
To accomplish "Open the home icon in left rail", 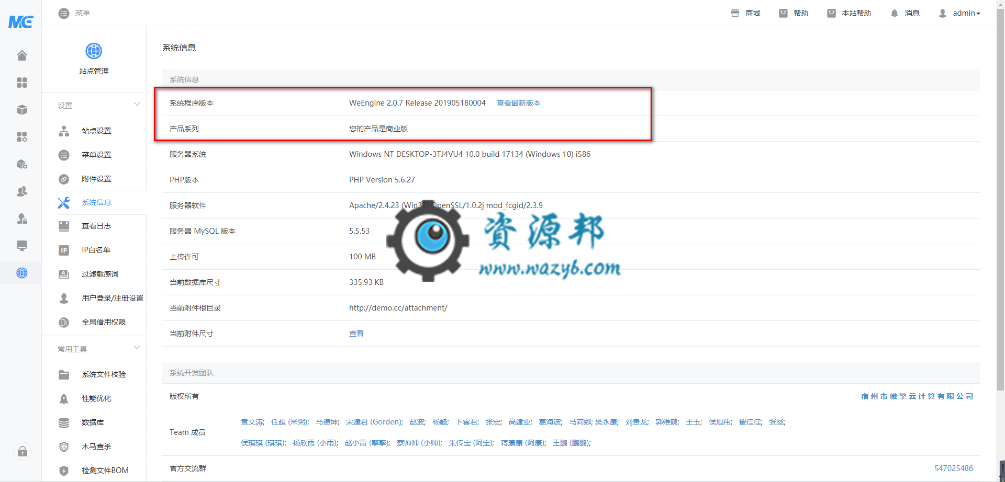I will 21,55.
